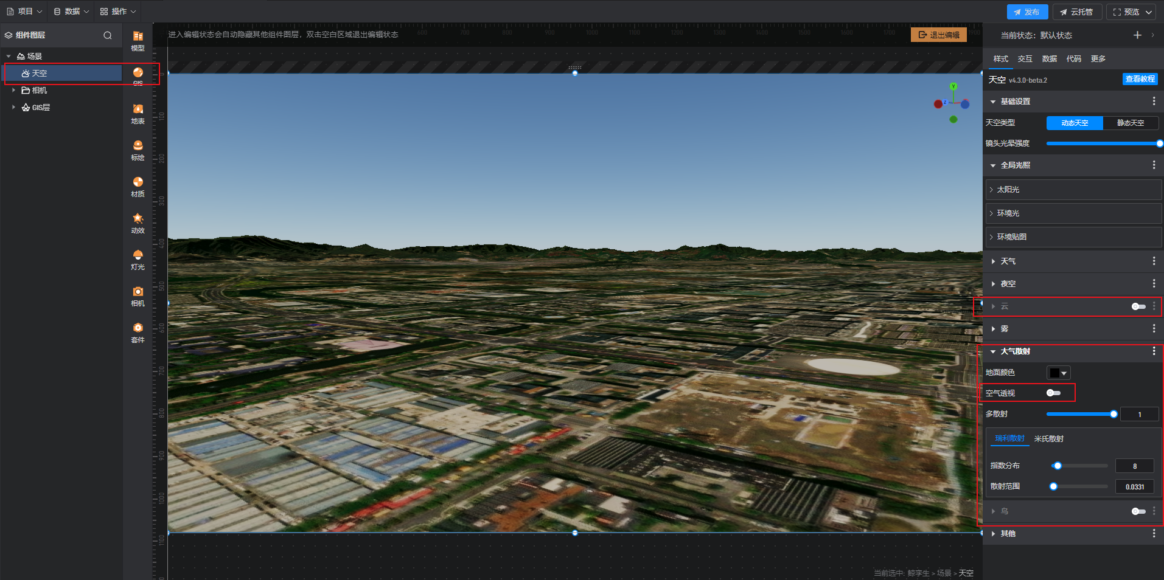Toggle the 鸟 (Bird) switch
This screenshot has height=580, width=1164.
1138,511
